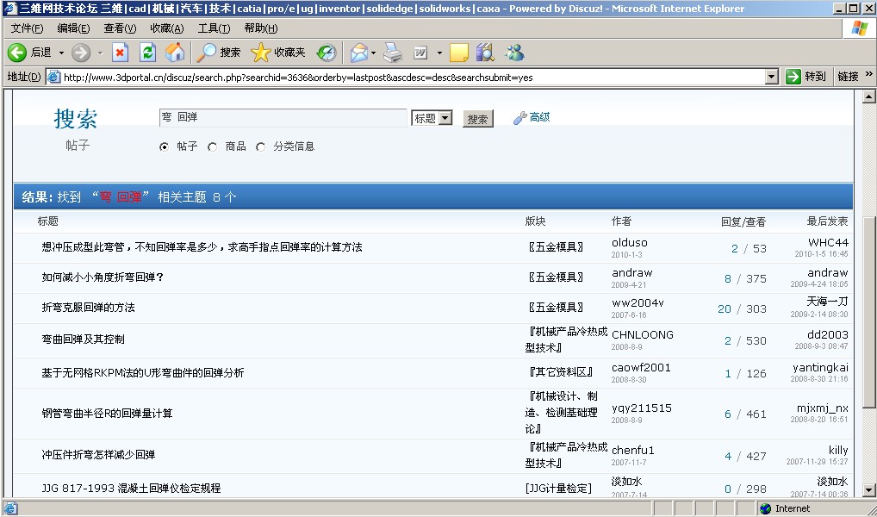Click the Back arrow icon

pyautogui.click(x=16, y=53)
